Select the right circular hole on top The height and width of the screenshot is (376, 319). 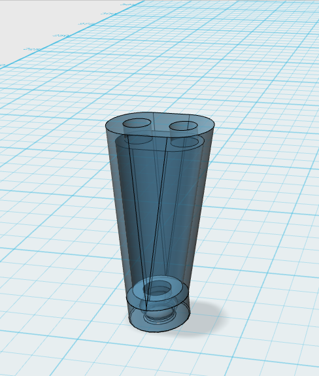click(x=183, y=126)
